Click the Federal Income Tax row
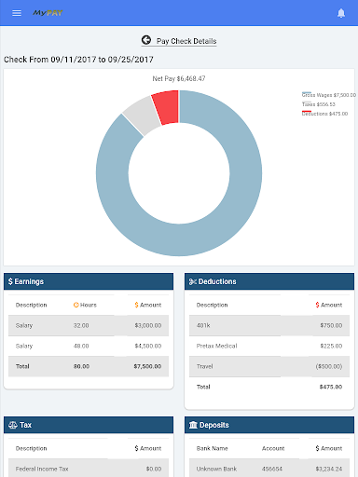 tap(89, 469)
